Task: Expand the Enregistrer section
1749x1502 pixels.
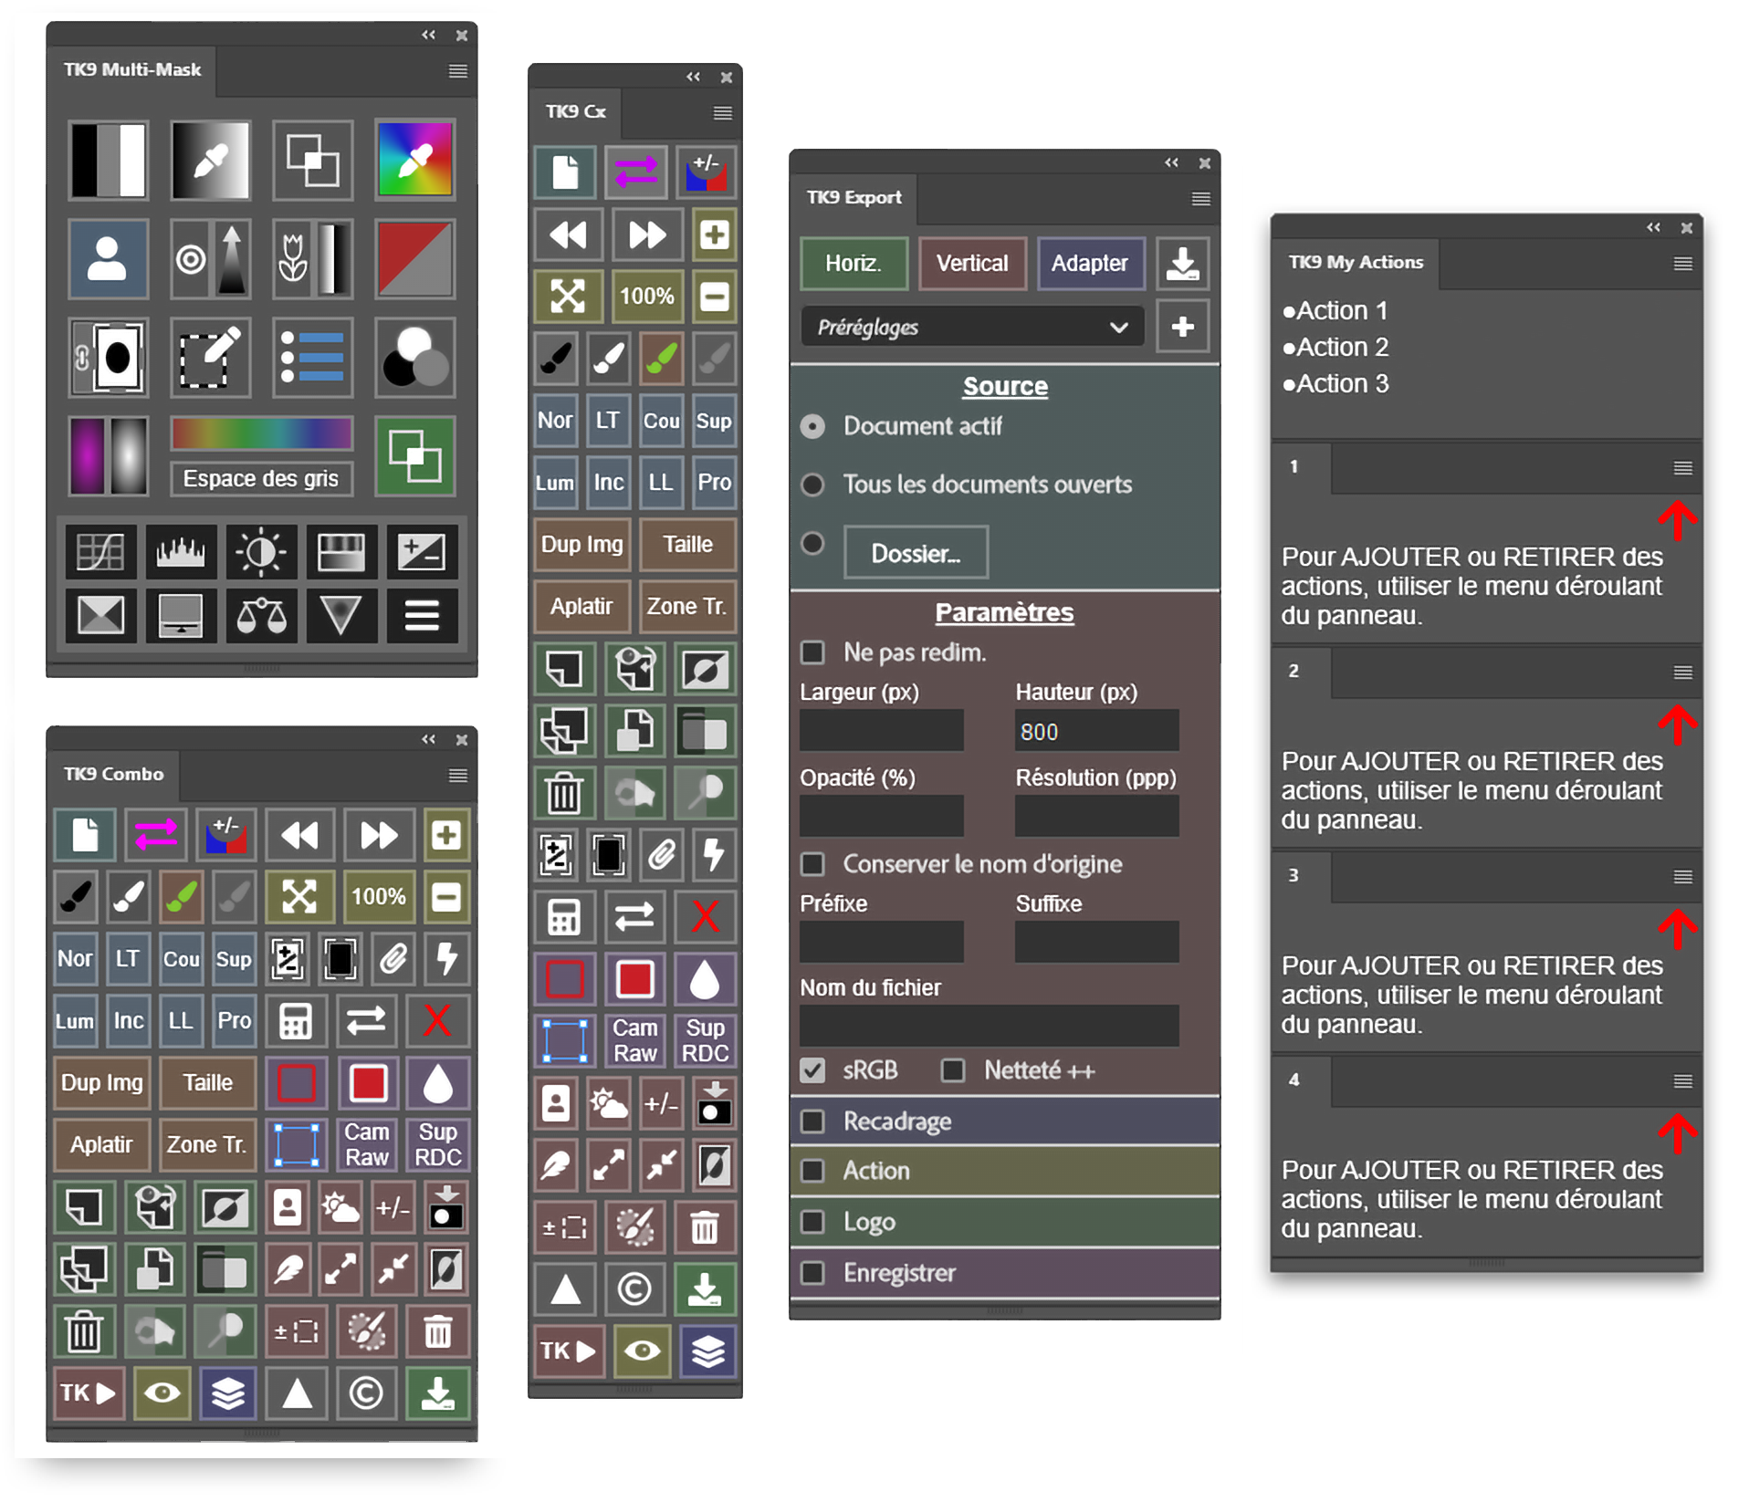Action: point(1005,1272)
